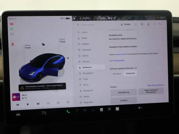Open the Schedule settings category
The width and height of the screenshot is (179, 134).
click(x=87, y=50)
